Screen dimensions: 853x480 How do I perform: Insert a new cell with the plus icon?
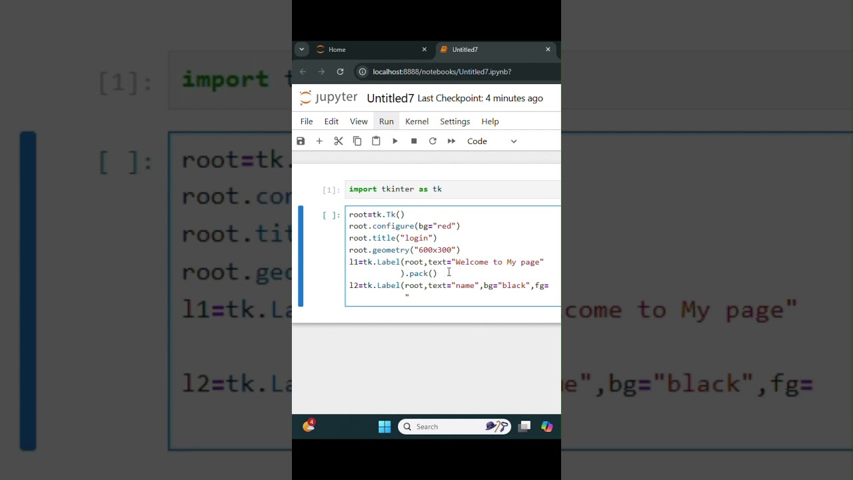click(319, 141)
